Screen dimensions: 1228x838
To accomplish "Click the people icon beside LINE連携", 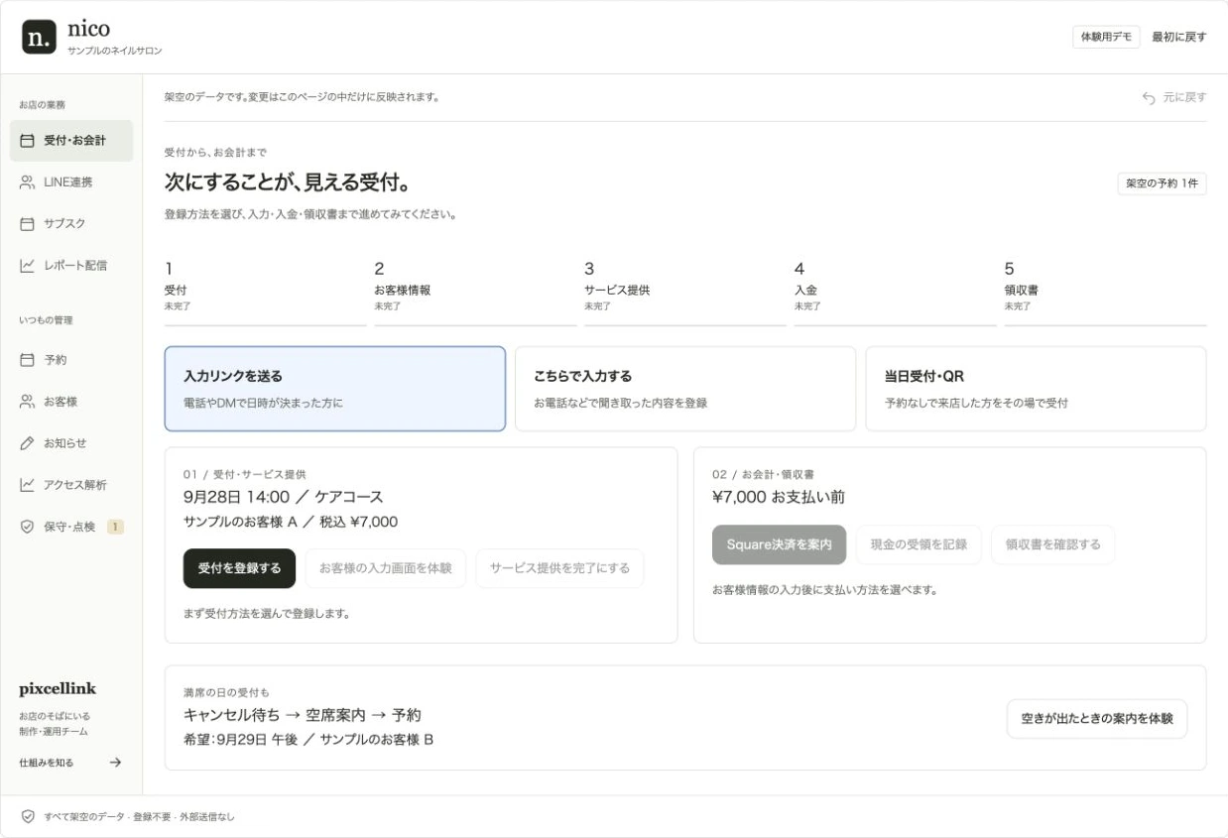I will coord(28,182).
